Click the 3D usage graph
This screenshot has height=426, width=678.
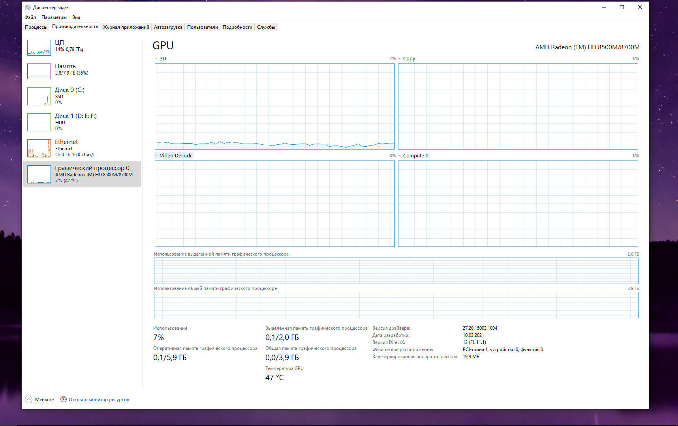point(275,106)
